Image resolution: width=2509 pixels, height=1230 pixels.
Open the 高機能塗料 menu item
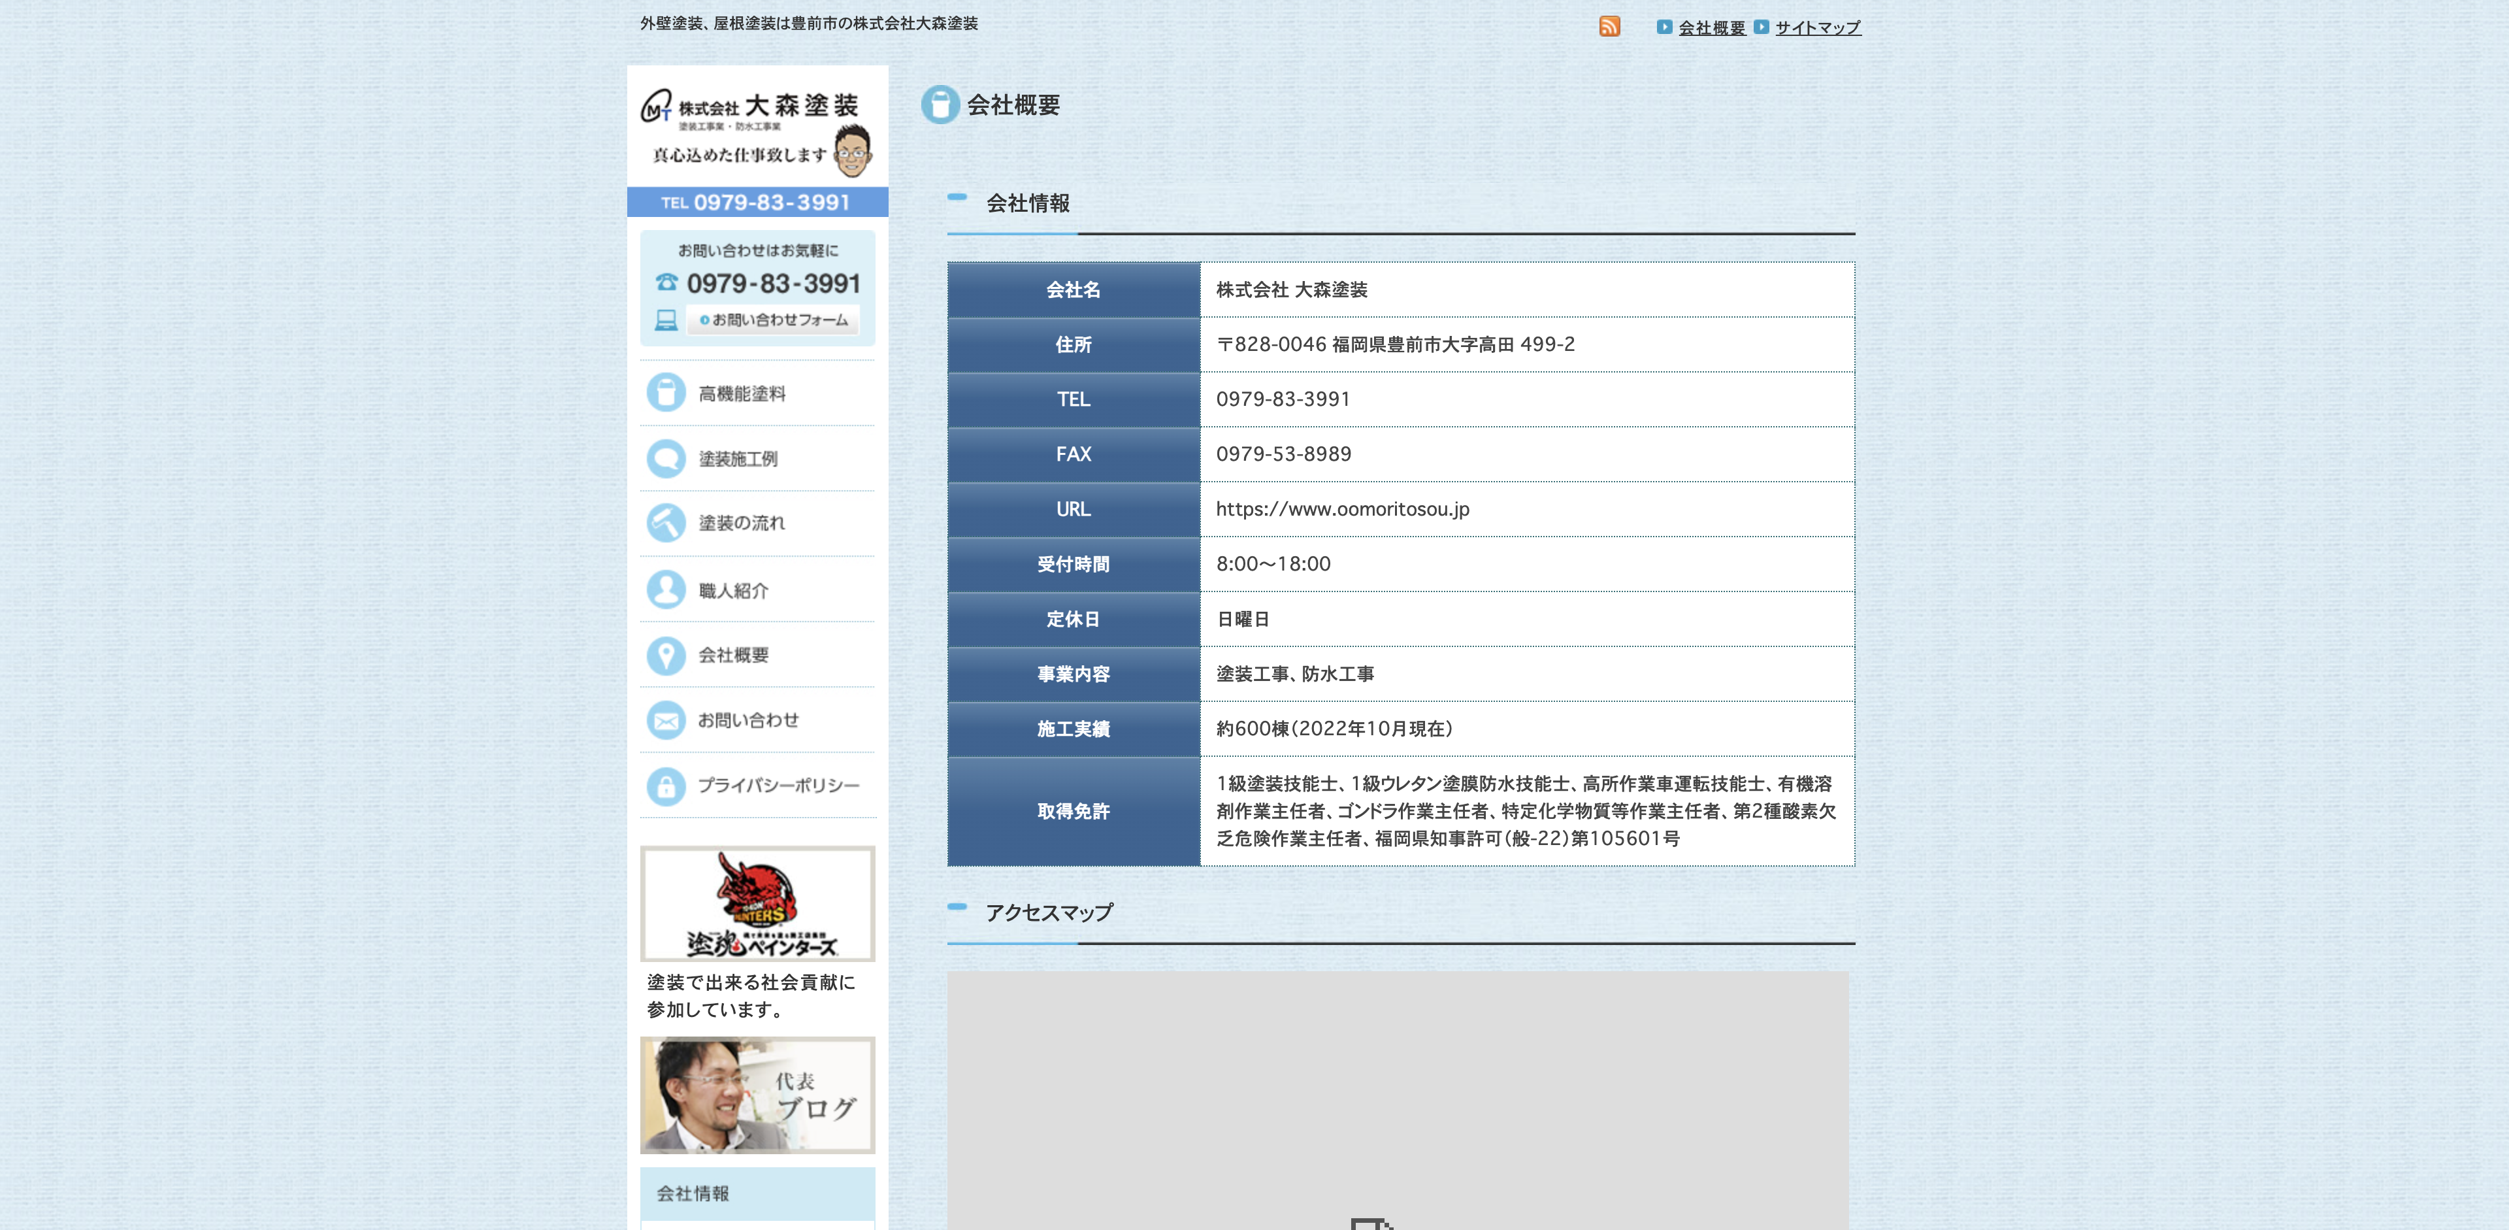757,393
